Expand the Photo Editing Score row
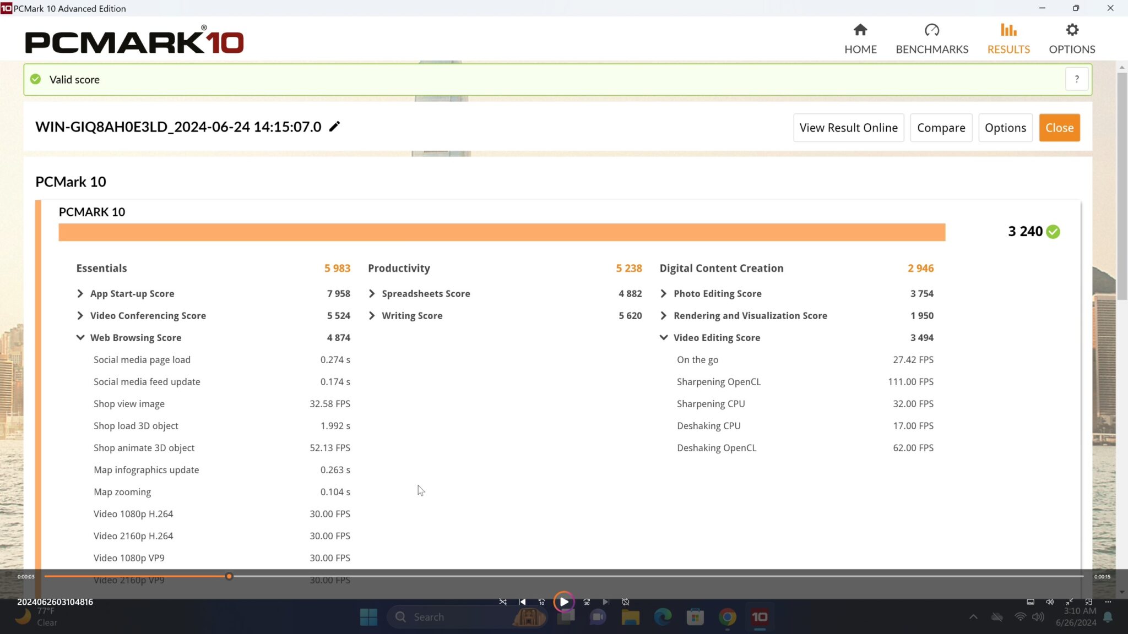This screenshot has width=1128, height=634. pyautogui.click(x=663, y=293)
